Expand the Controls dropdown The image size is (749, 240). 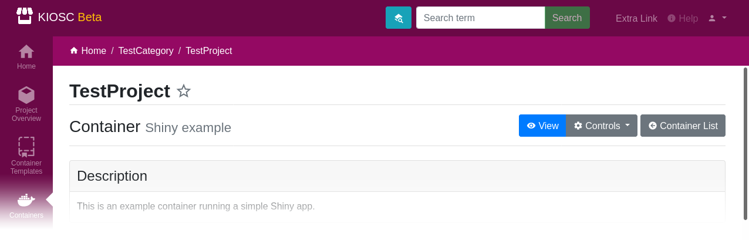[602, 126]
